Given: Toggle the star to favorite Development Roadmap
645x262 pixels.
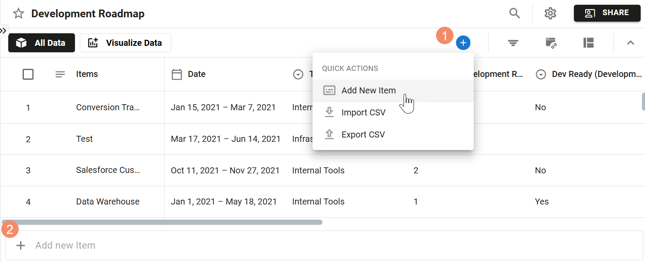Looking at the screenshot, I should pyautogui.click(x=18, y=13).
